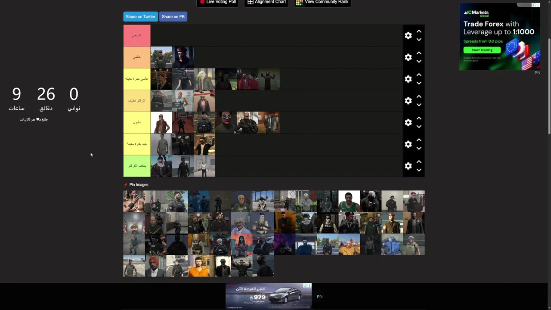Click the Share on Twitter button
Screen dimensions: 551x310
tap(140, 16)
